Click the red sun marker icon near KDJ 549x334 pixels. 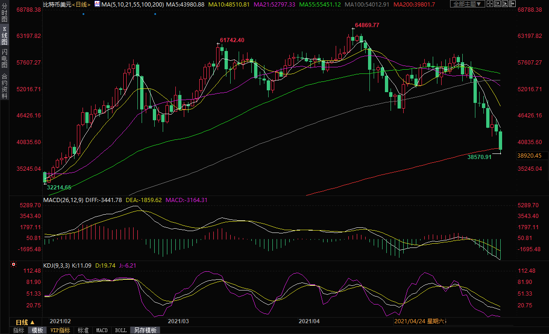pyautogui.click(x=14, y=264)
